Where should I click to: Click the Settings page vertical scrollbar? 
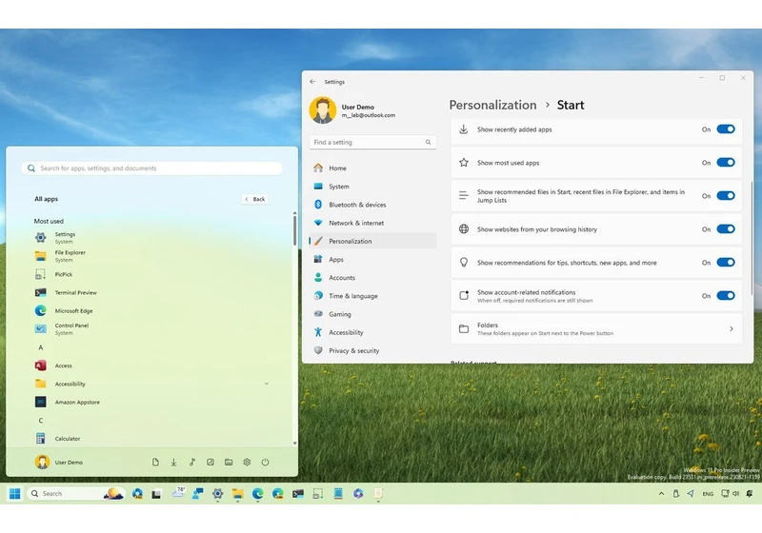coord(752,238)
